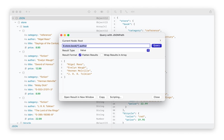Screen dimensions: 224x140
Task: Enable Wrap Results in Array checkbox
Action: pyautogui.click(x=102, y=55)
